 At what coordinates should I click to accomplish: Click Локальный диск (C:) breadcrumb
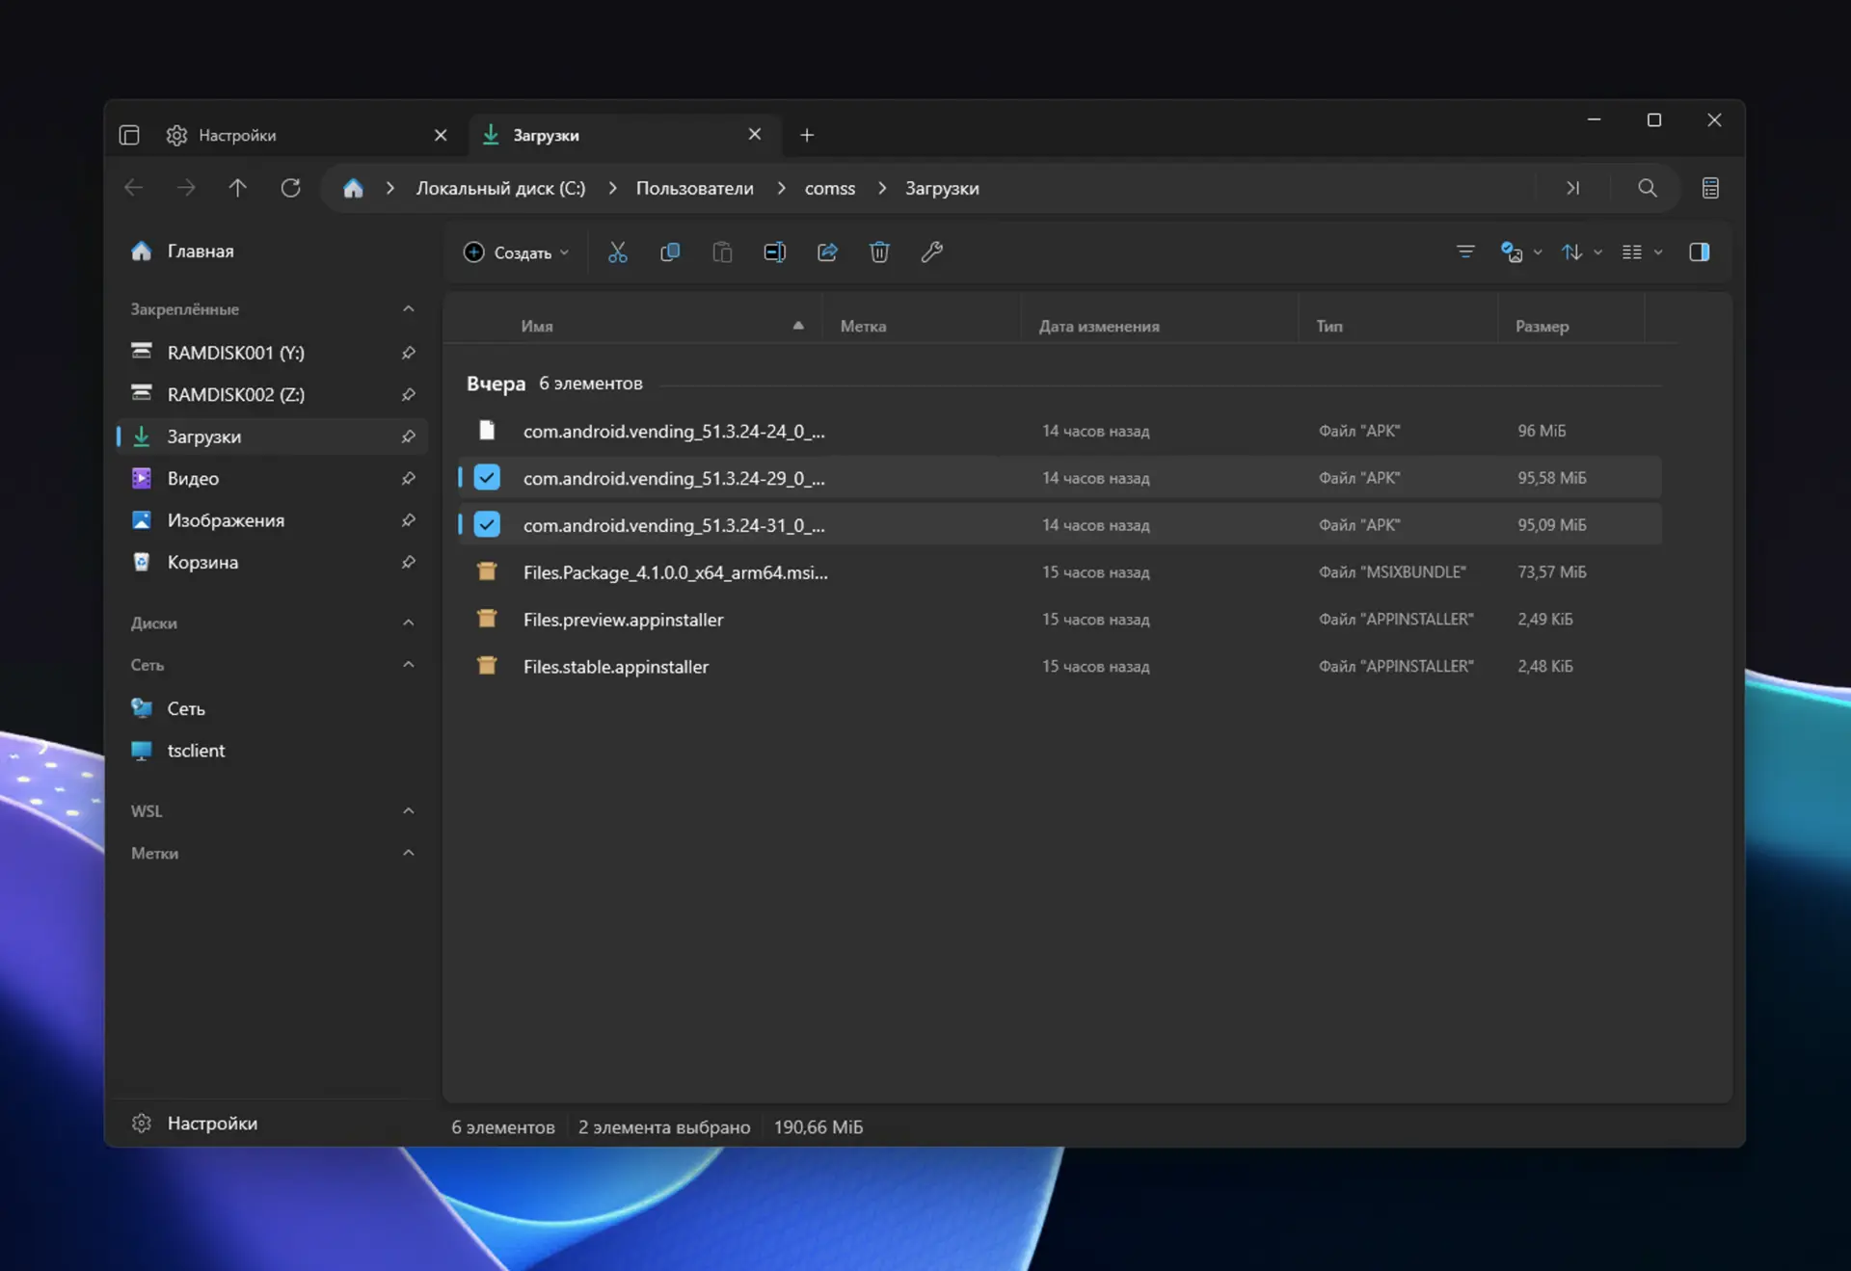(x=500, y=189)
